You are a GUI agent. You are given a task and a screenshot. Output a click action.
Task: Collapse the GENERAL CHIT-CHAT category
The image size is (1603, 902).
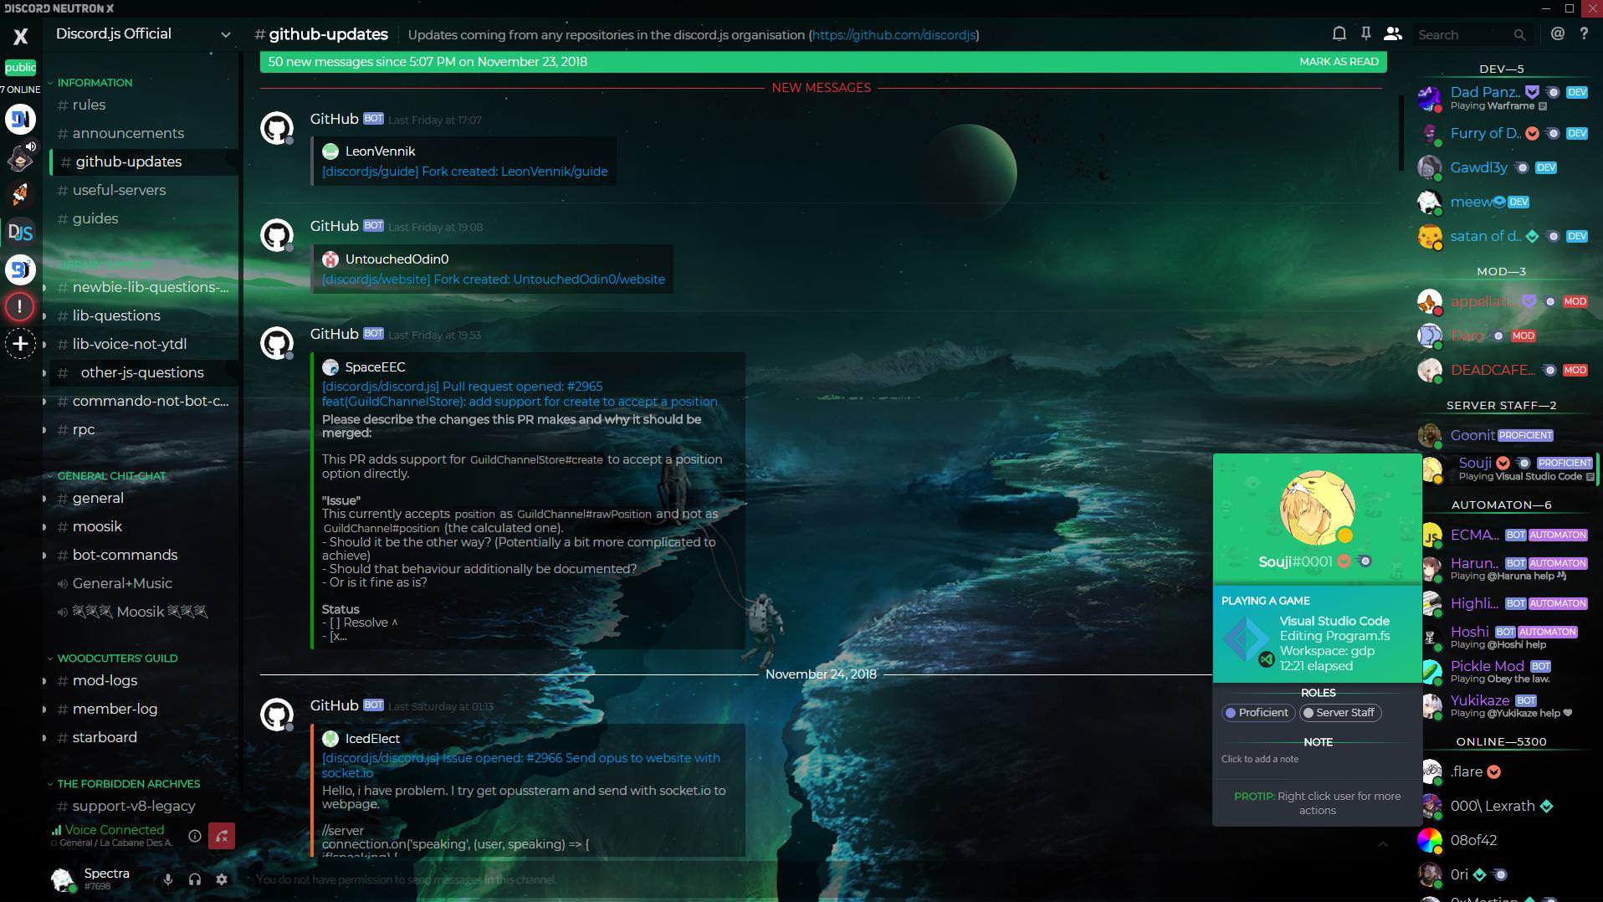pyautogui.click(x=107, y=476)
